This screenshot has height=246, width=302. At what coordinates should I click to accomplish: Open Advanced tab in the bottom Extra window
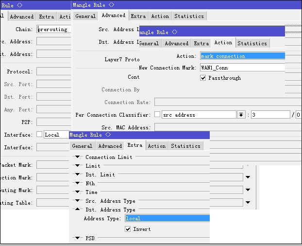tap(110, 146)
